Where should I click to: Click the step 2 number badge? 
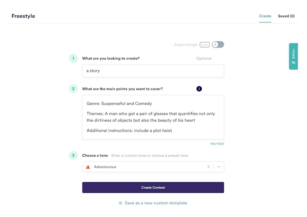[x=73, y=89]
